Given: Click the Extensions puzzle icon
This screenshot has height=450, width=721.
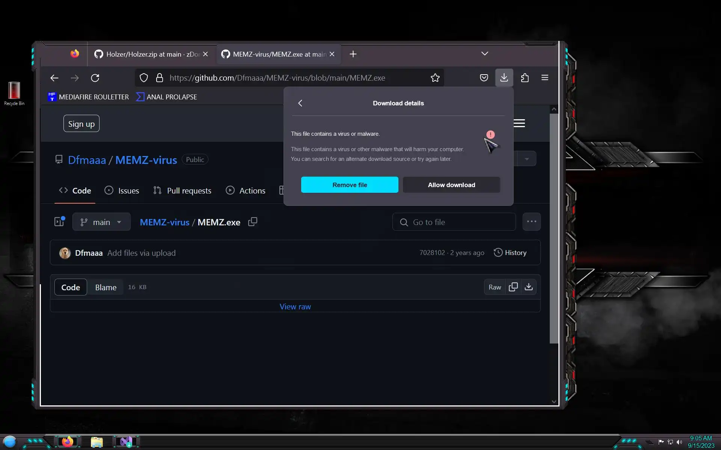Looking at the screenshot, I should pos(525,78).
